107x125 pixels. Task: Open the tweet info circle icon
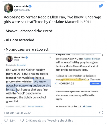pos(101,112)
